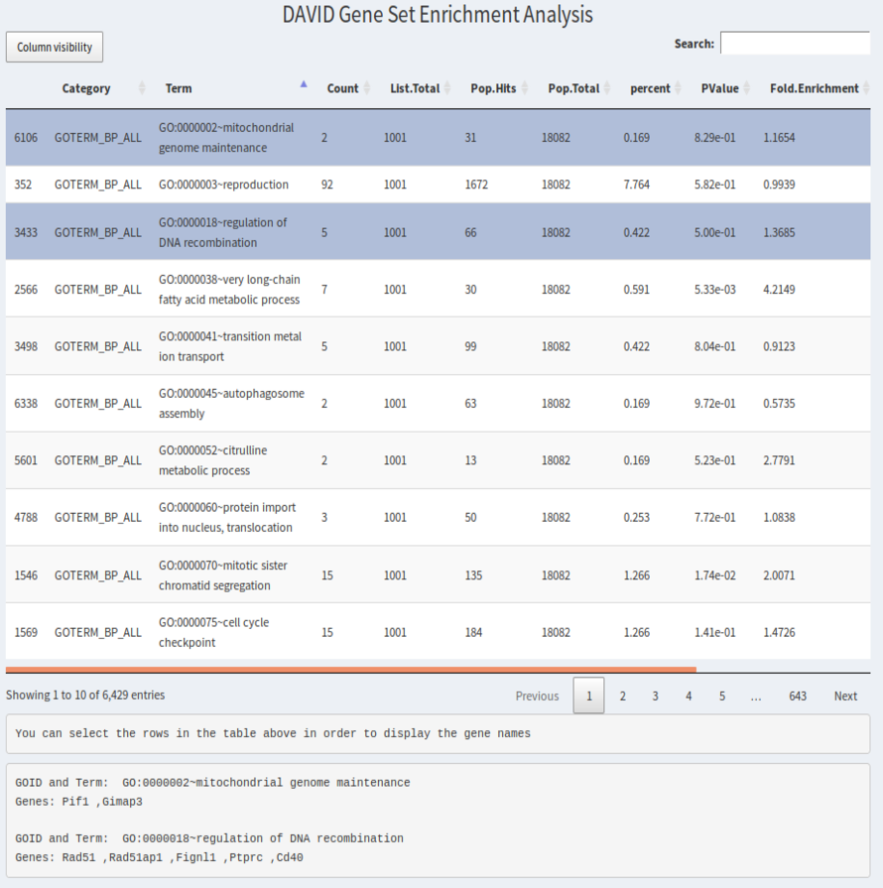Sort by Pop.Hits column arrows
883x888 pixels.
tap(525, 88)
